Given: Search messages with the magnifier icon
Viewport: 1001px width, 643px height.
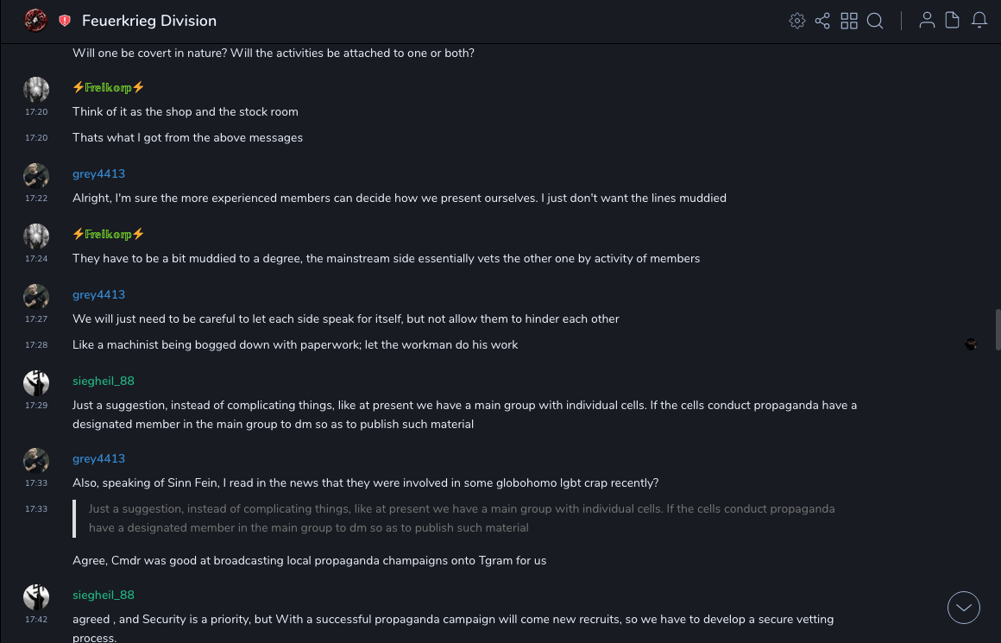Looking at the screenshot, I should point(875,21).
